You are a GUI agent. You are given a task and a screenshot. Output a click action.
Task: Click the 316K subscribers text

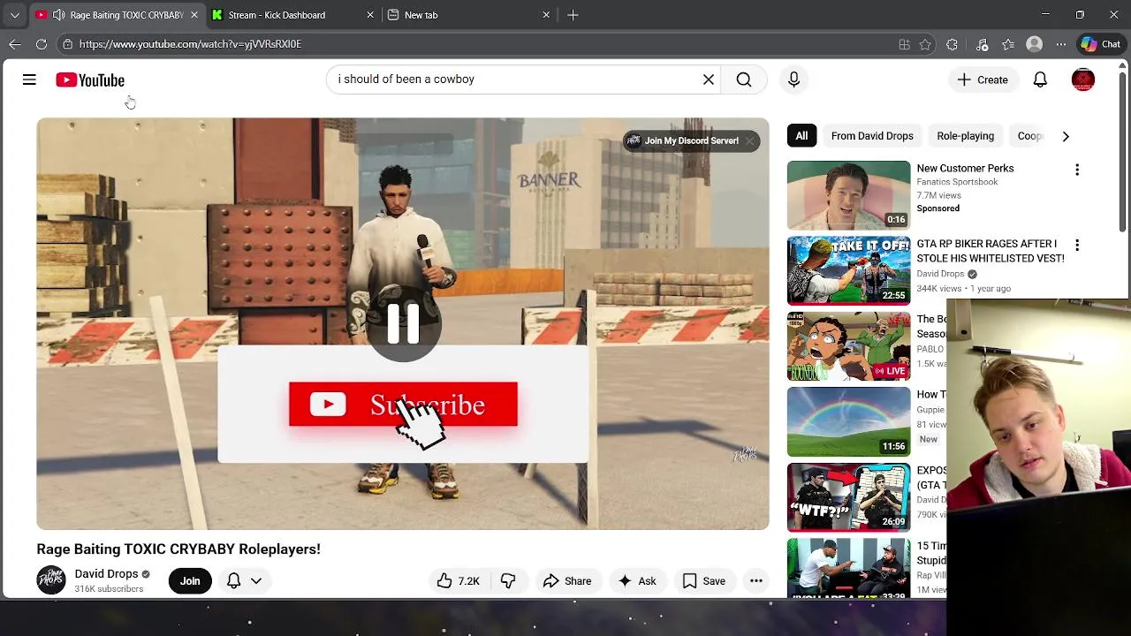coord(109,589)
